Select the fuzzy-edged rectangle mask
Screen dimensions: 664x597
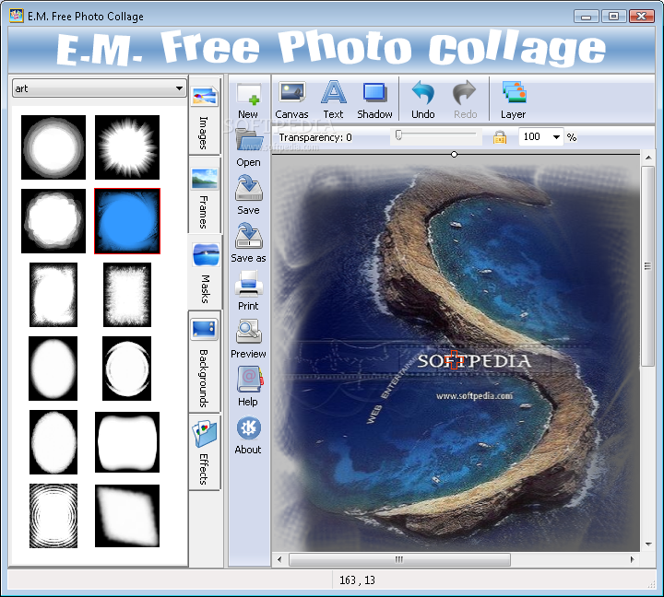pyautogui.click(x=127, y=295)
